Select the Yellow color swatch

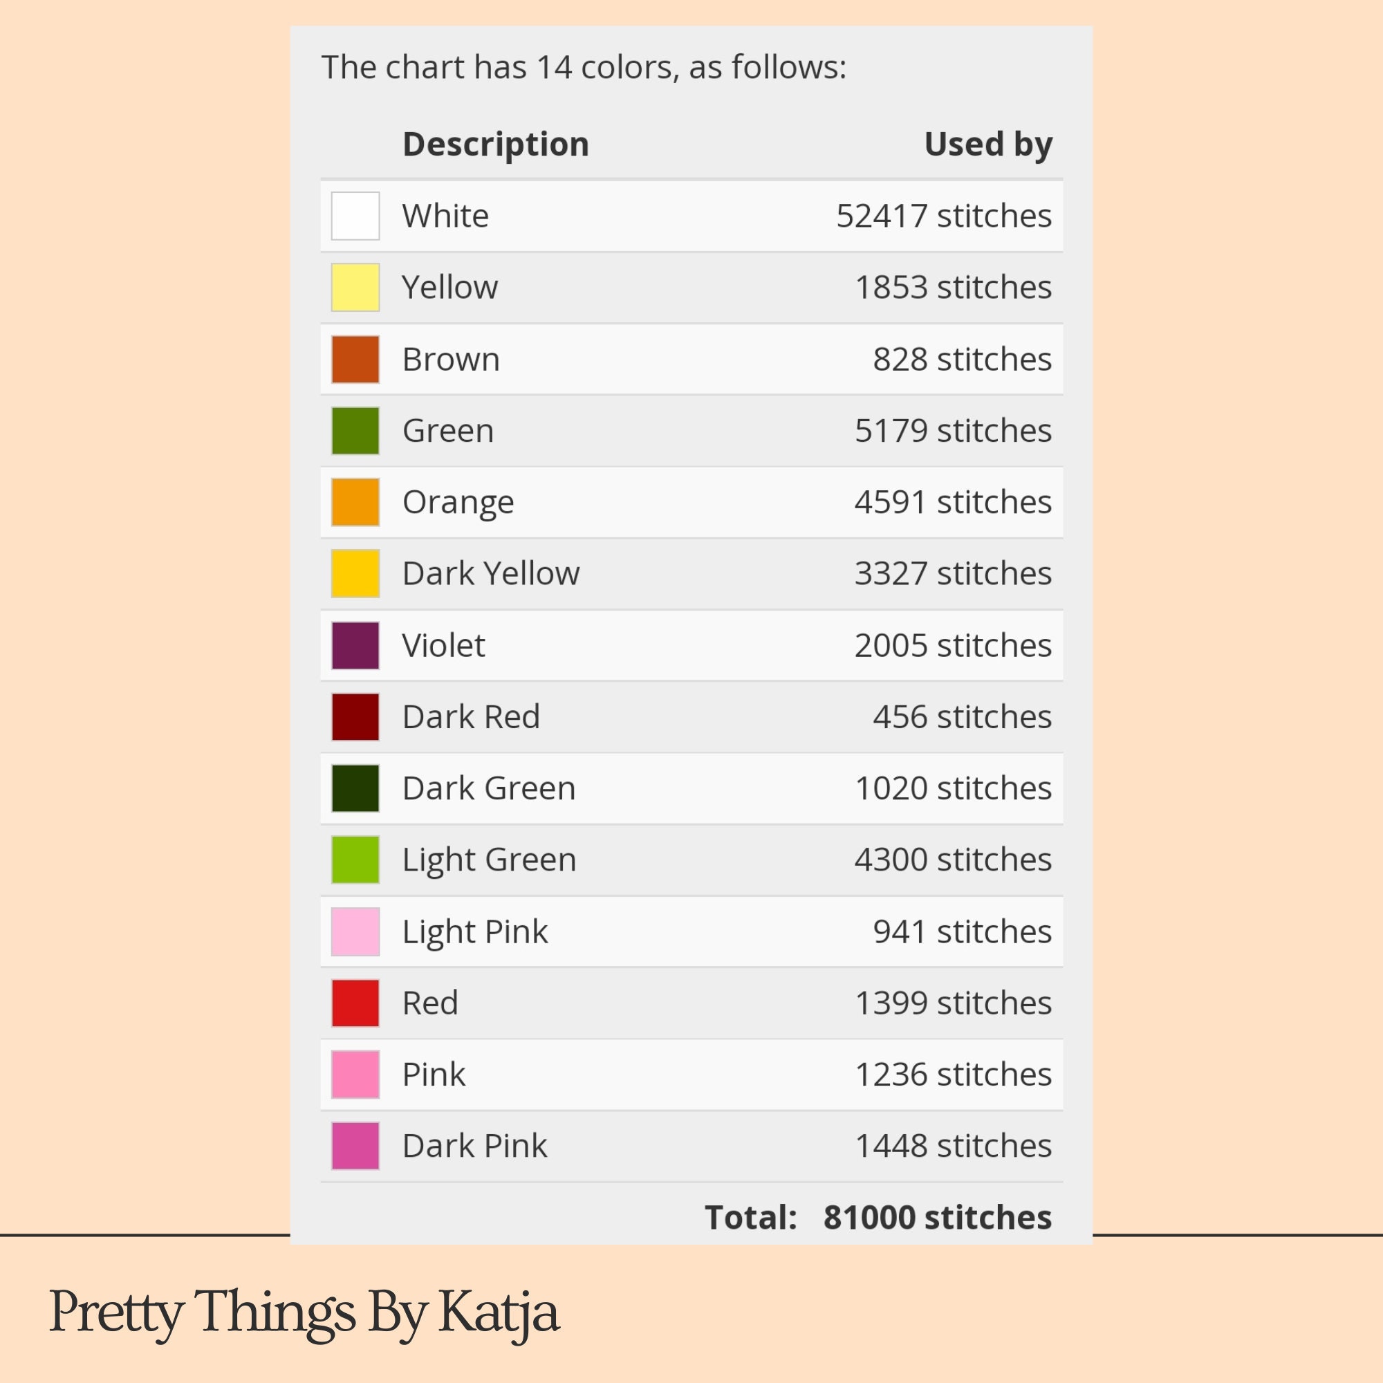click(x=355, y=287)
